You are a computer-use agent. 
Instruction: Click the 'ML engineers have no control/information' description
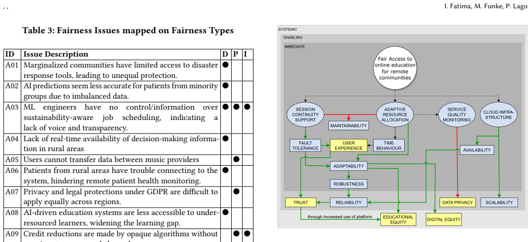click(x=121, y=117)
